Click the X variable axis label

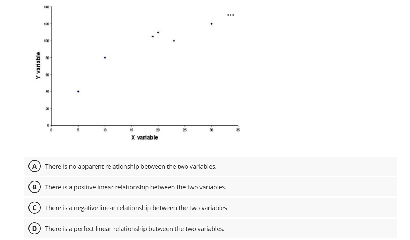(145, 137)
